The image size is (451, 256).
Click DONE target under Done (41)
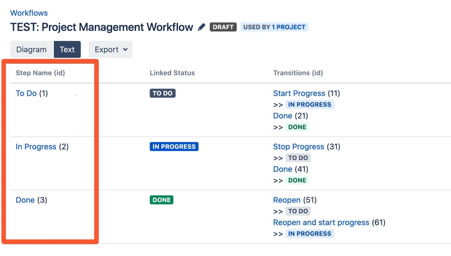tap(297, 180)
